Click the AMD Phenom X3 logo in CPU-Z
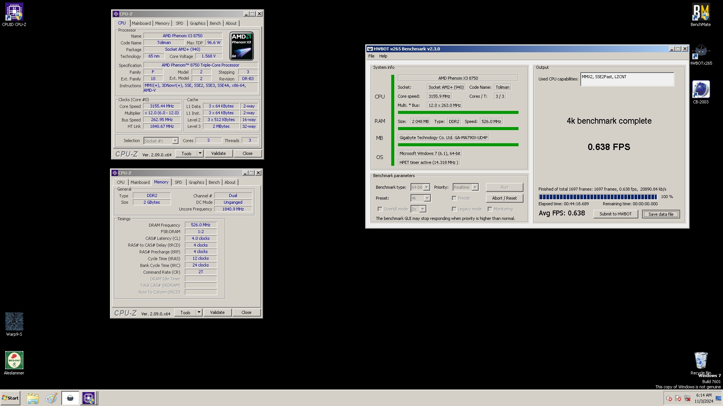The width and height of the screenshot is (723, 406). [241, 46]
